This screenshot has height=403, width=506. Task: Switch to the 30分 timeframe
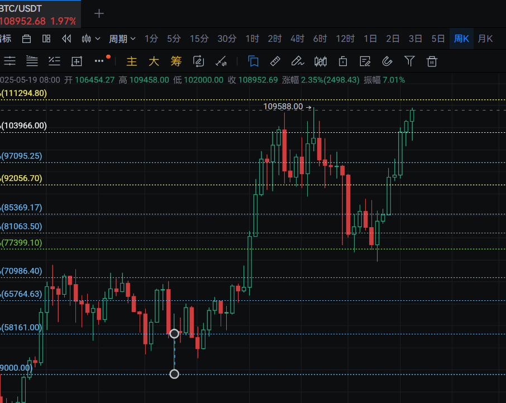[227, 39]
